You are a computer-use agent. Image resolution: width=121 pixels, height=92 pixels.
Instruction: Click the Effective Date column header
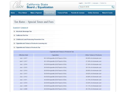point(23,55)
